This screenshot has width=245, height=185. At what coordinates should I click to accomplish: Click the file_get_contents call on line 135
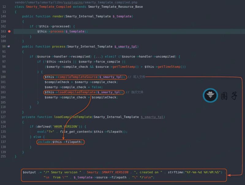76,132
